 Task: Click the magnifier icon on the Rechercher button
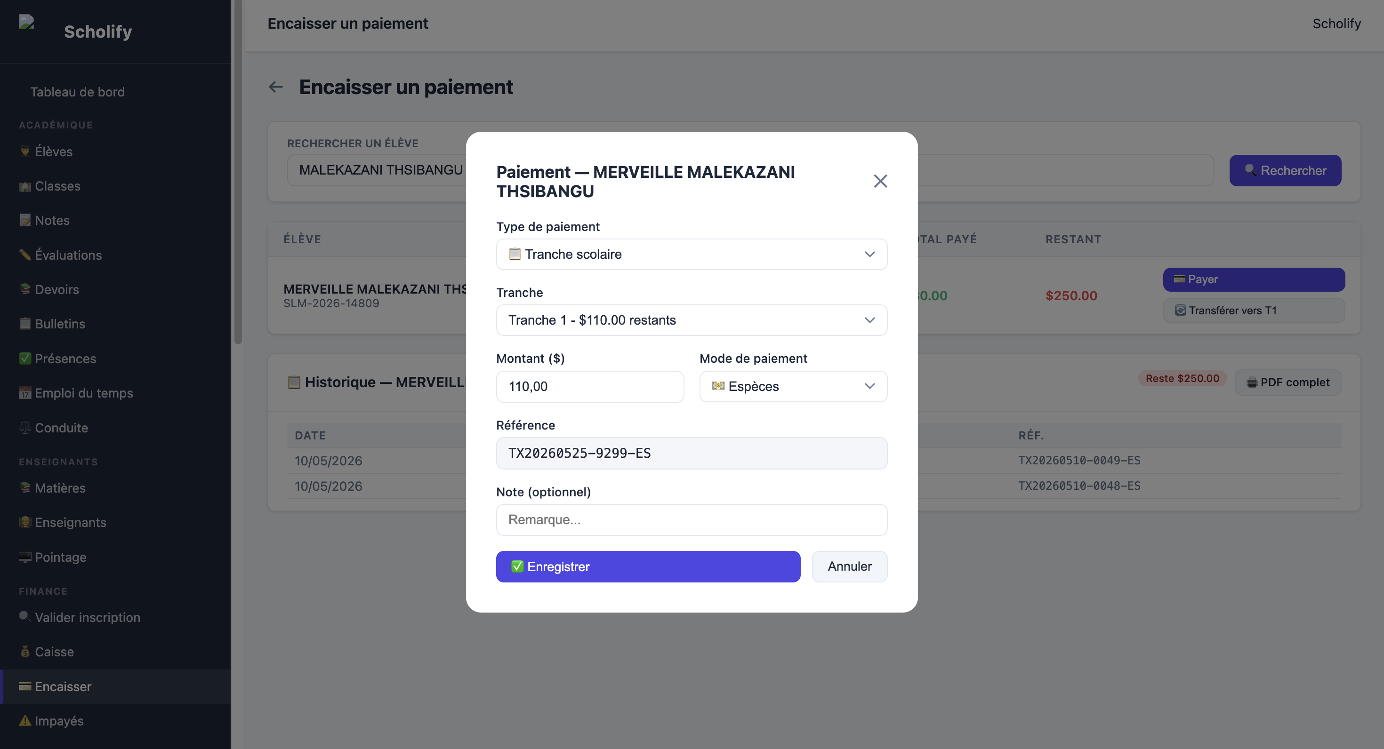coord(1251,170)
